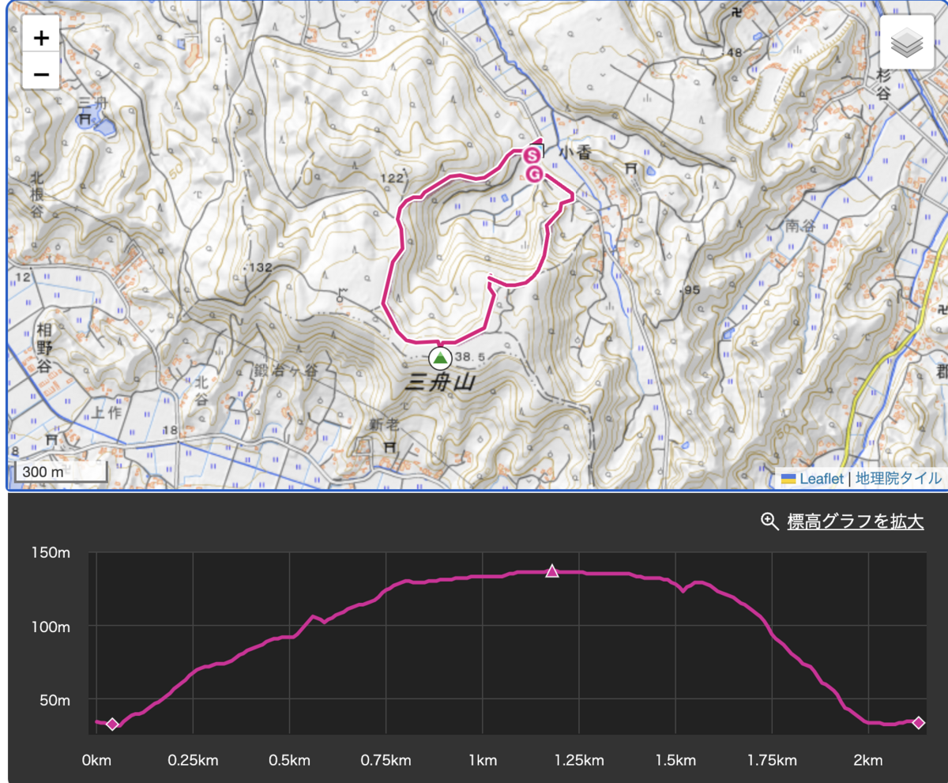Zoom in on the map

41,38
